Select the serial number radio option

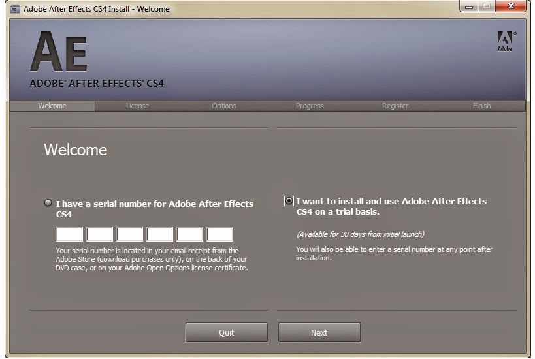(48, 203)
